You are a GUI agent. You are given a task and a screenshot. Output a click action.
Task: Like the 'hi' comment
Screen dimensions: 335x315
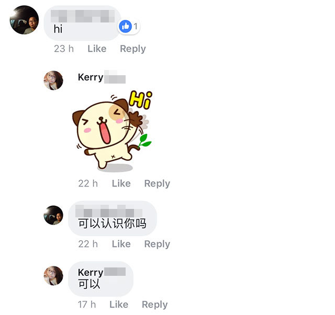[x=97, y=49]
